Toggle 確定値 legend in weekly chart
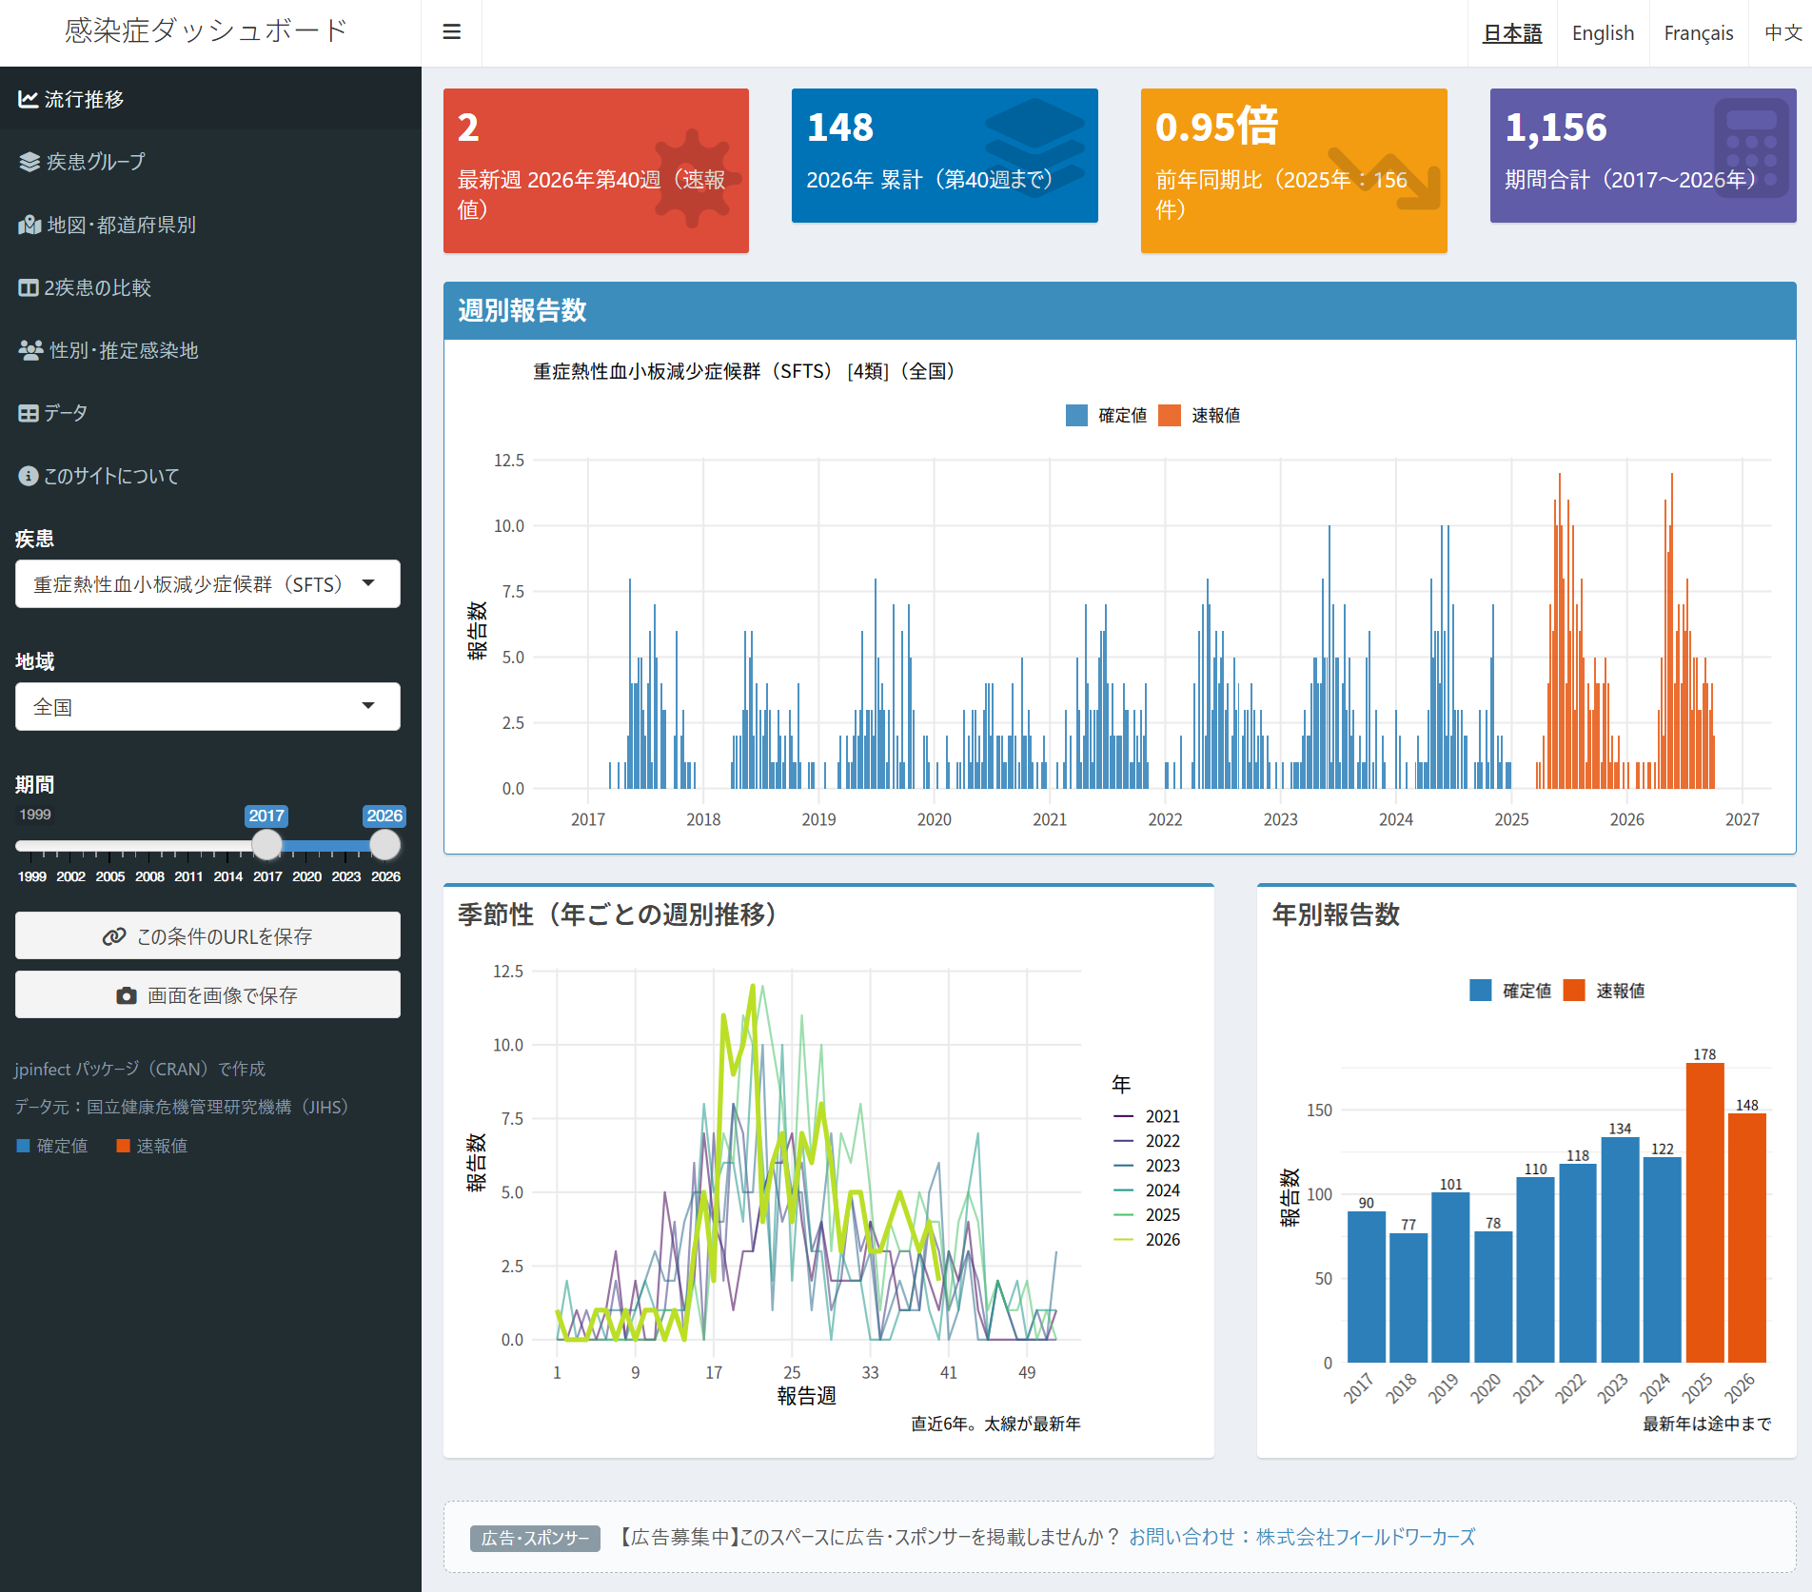This screenshot has width=1812, height=1592. click(1107, 416)
